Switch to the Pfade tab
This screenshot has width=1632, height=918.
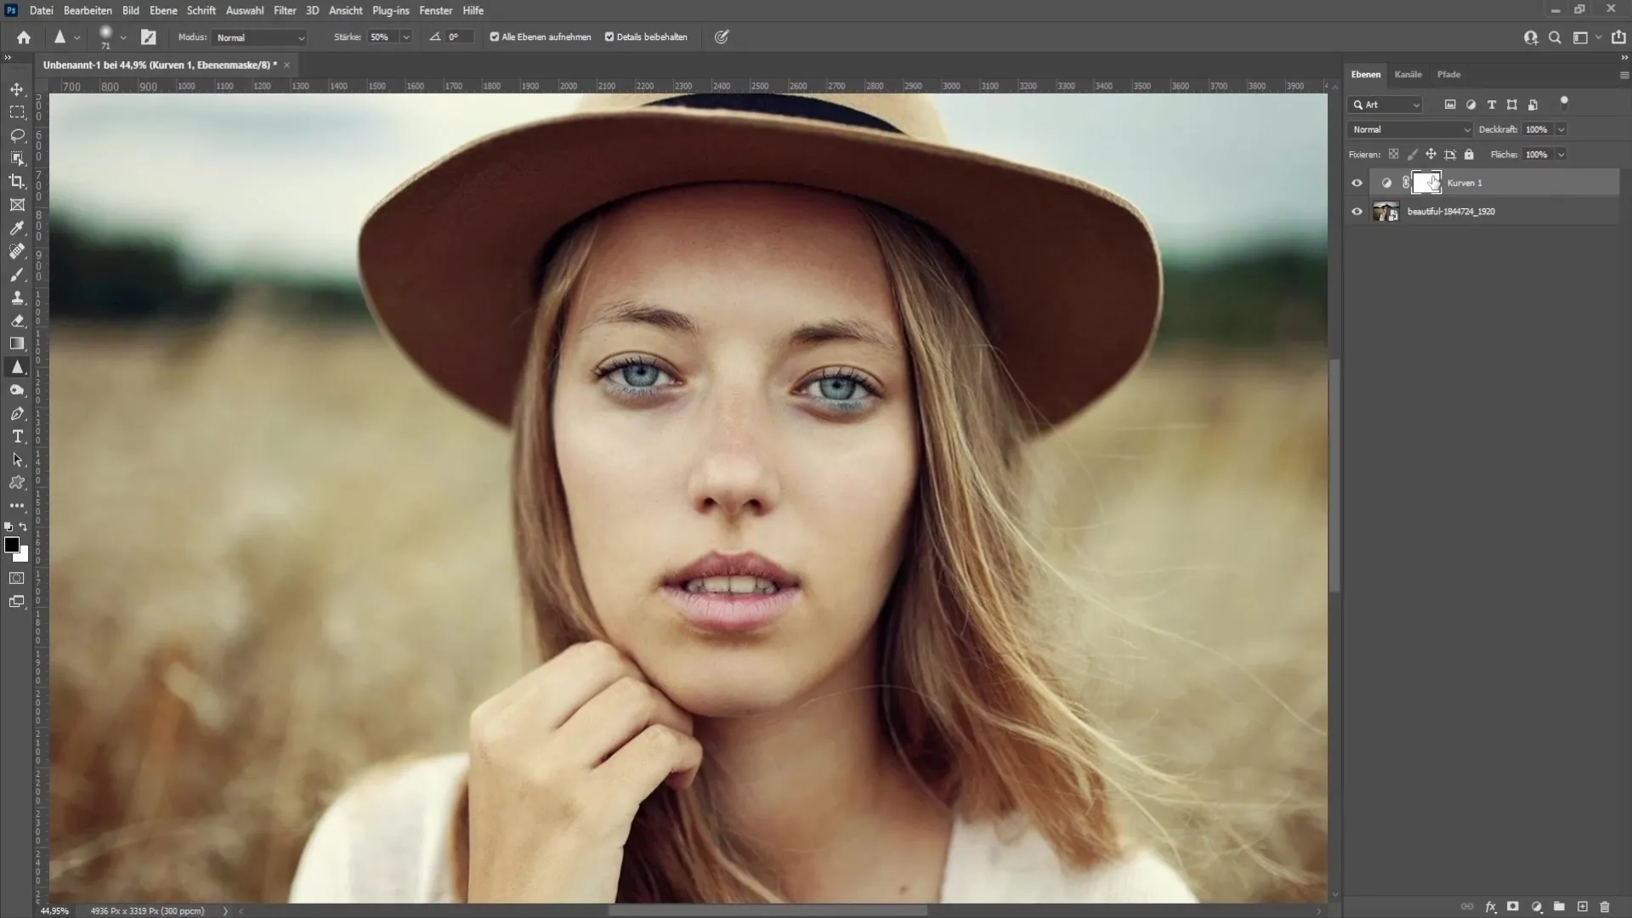pos(1449,74)
